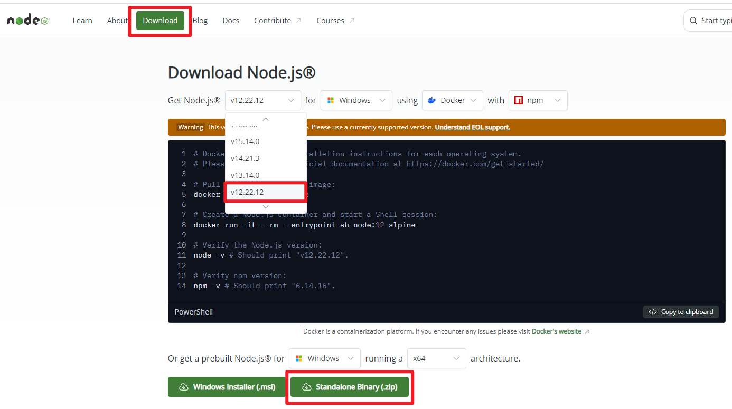Screen dimensions: 732x409
Task: Click the Node.js logo
Action: pyautogui.click(x=27, y=21)
